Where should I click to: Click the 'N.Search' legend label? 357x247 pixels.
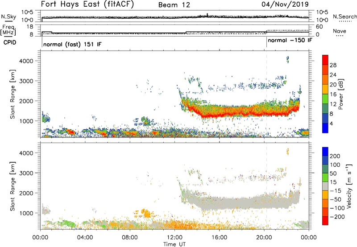[x=345, y=16]
